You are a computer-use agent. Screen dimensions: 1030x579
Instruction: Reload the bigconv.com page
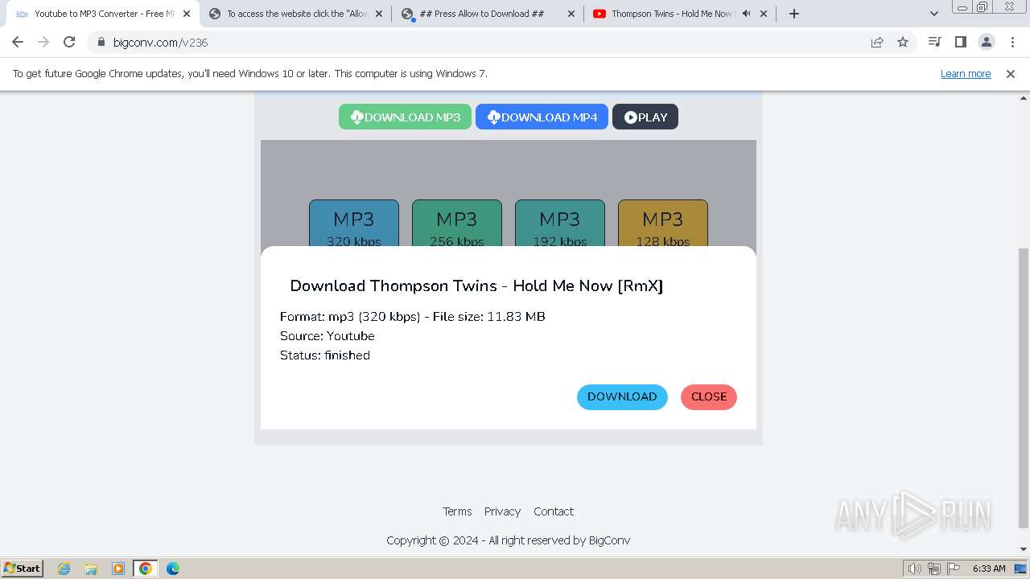pos(69,42)
